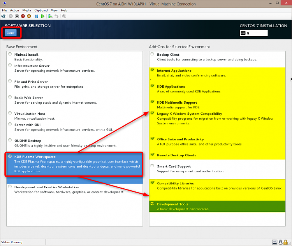Toggle the Remote Desktop Clients checkbox
Viewport: 292px width, 246px height.
(153, 154)
